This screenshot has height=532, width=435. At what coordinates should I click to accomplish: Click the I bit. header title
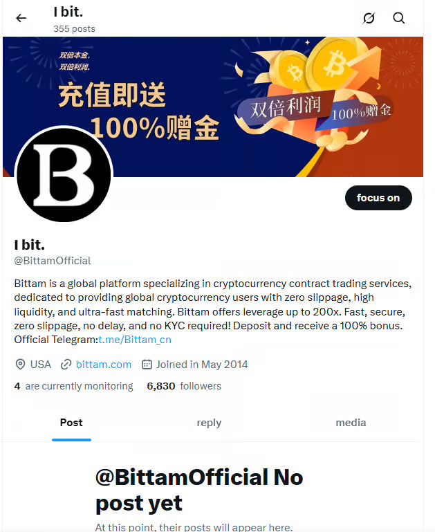tap(68, 12)
